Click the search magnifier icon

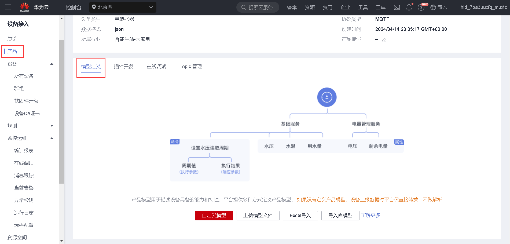pyautogui.click(x=244, y=8)
